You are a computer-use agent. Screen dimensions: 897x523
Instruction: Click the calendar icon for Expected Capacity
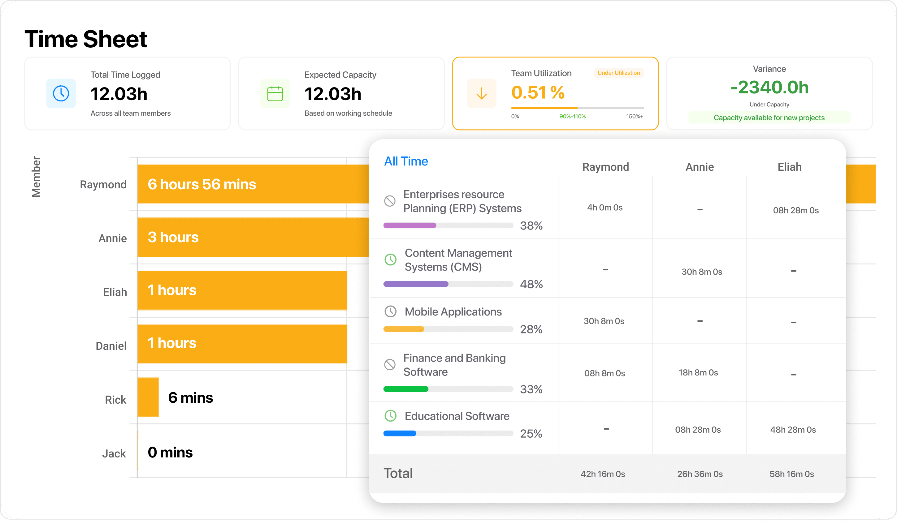tap(275, 94)
